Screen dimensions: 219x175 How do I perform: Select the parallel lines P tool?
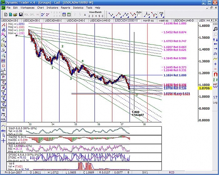coord(3,30)
